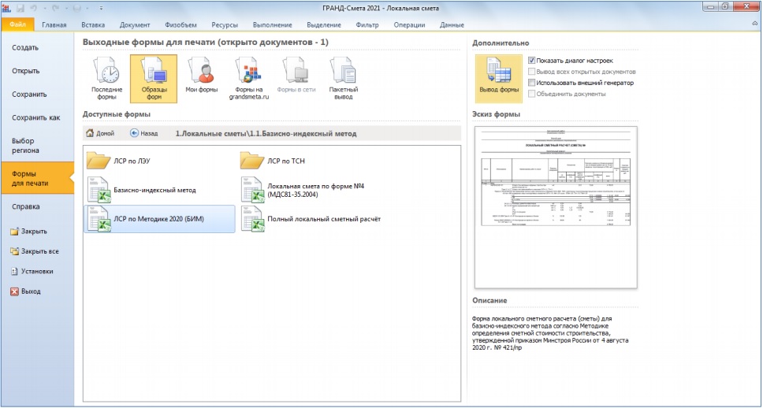
Task: Collapse the ribbon with the top-right chevron
Action: pos(755,24)
